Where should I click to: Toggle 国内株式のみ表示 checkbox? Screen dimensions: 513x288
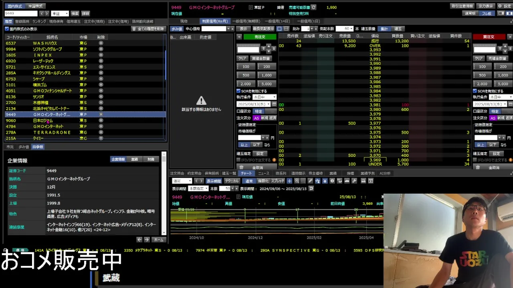click(7, 29)
